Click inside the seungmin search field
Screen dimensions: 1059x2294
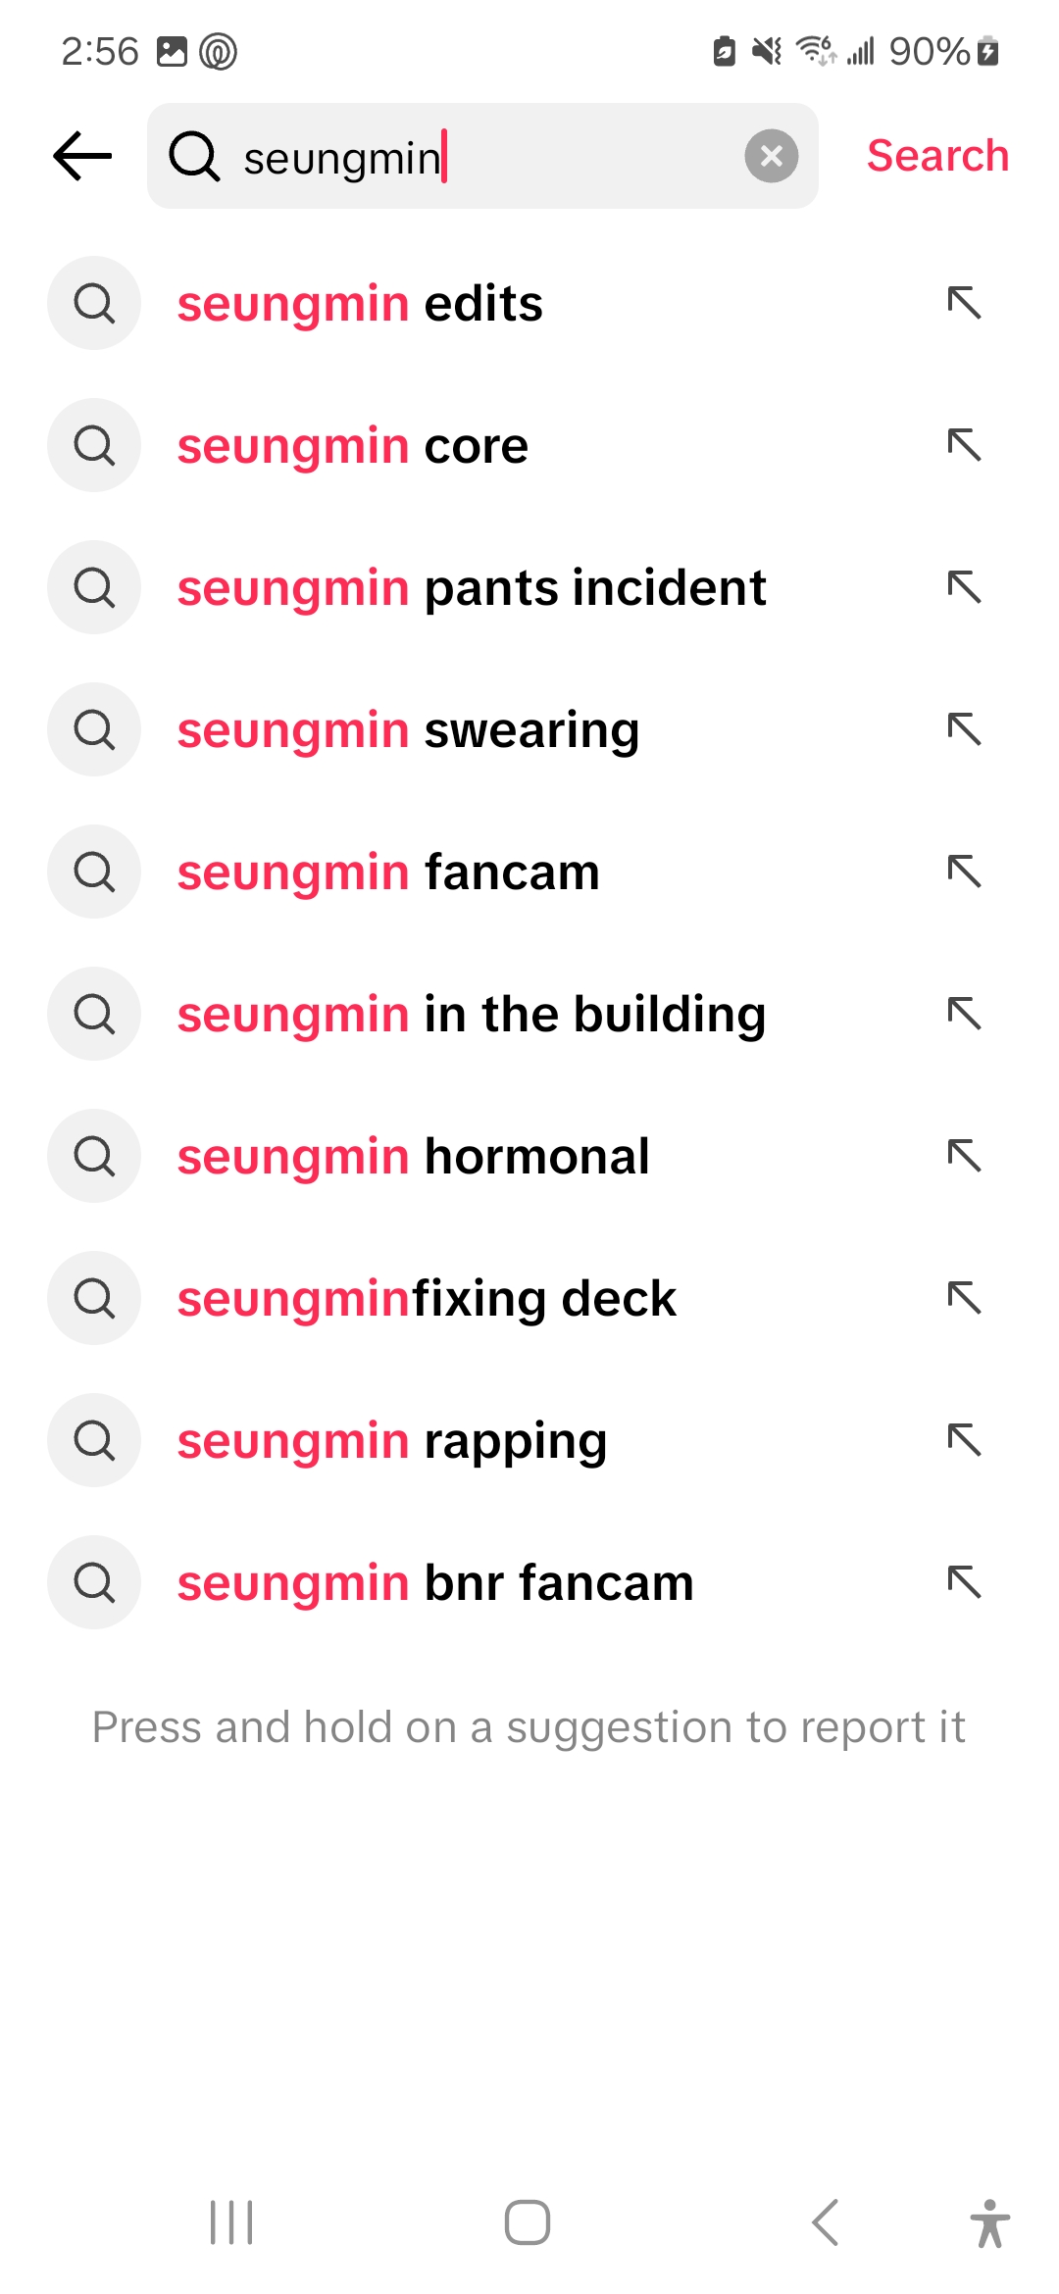coord(490,157)
